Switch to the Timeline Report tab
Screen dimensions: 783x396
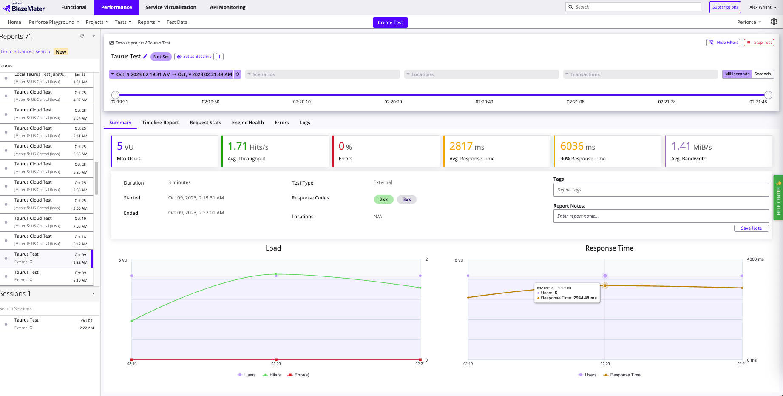pos(160,123)
